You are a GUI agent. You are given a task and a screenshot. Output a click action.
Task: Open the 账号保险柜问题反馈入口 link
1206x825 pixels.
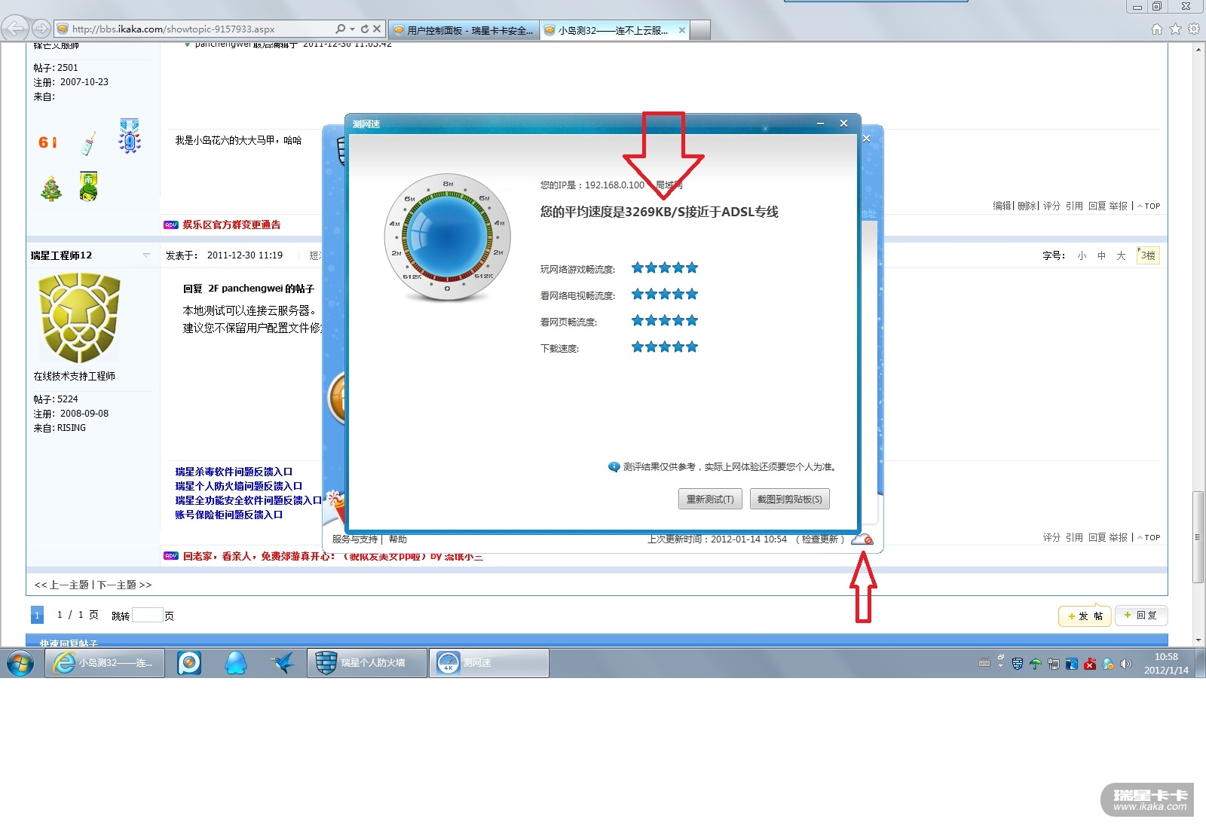click(229, 515)
